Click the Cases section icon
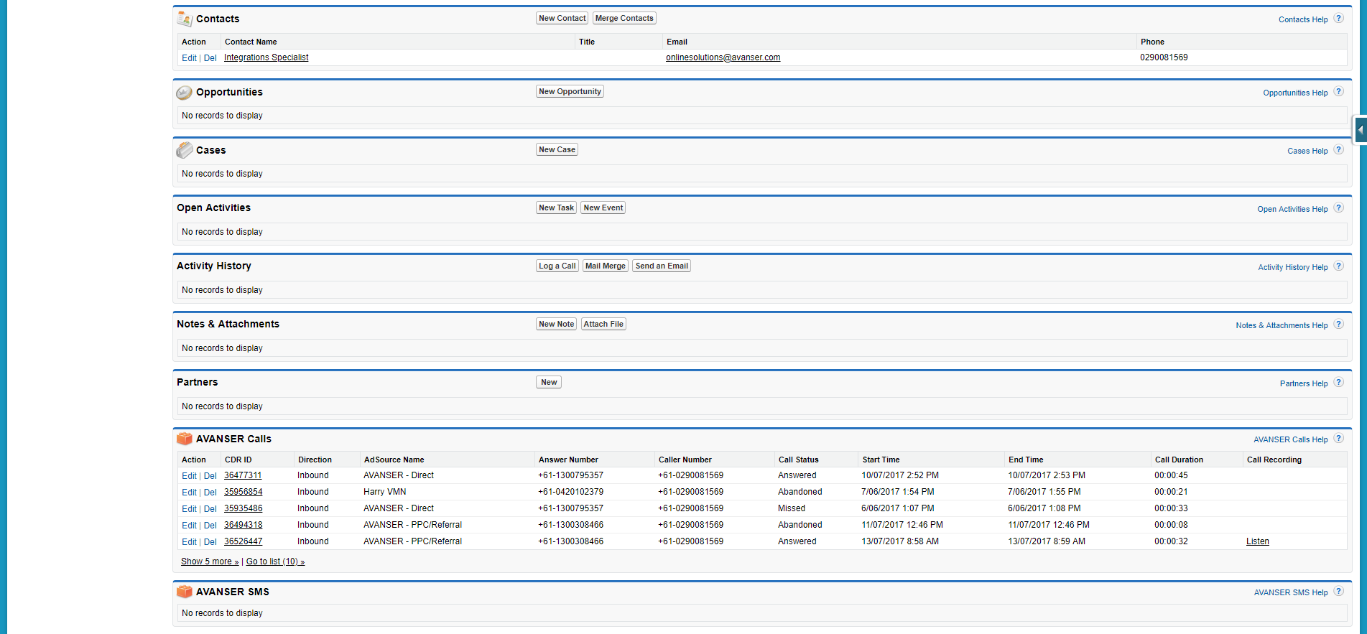This screenshot has height=634, width=1367. tap(185, 150)
